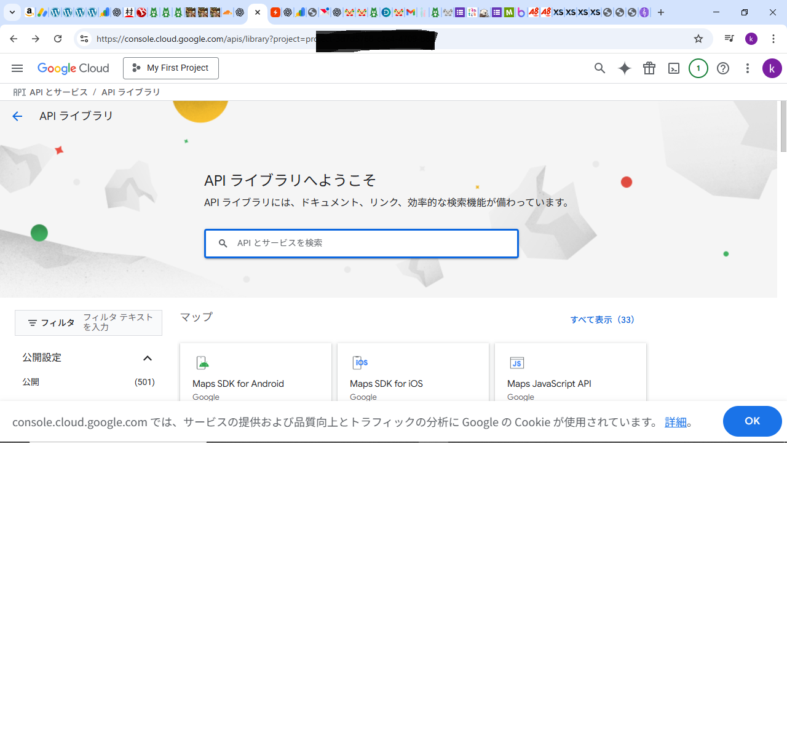Open a new browser tab
The height and width of the screenshot is (738, 787).
click(x=661, y=12)
